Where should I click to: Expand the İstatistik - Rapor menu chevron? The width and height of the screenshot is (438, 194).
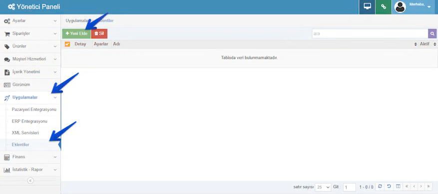pyautogui.click(x=55, y=170)
